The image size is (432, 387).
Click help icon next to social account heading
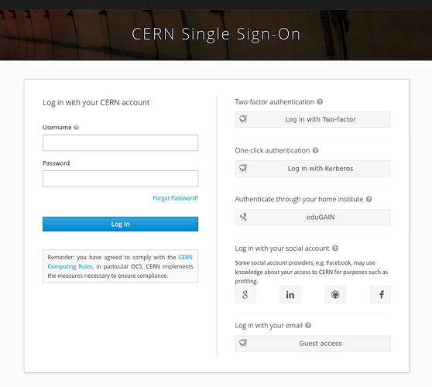335,248
